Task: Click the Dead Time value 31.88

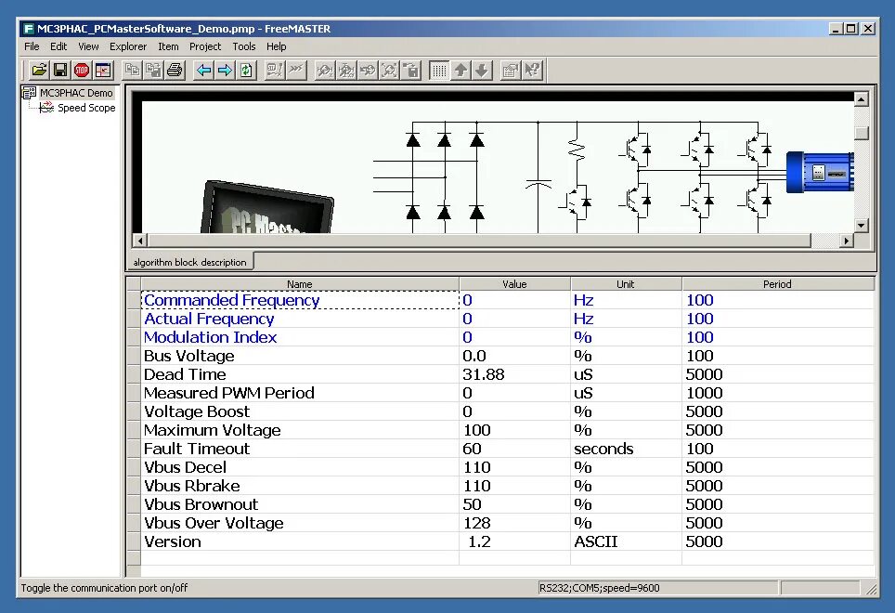Action: click(484, 374)
